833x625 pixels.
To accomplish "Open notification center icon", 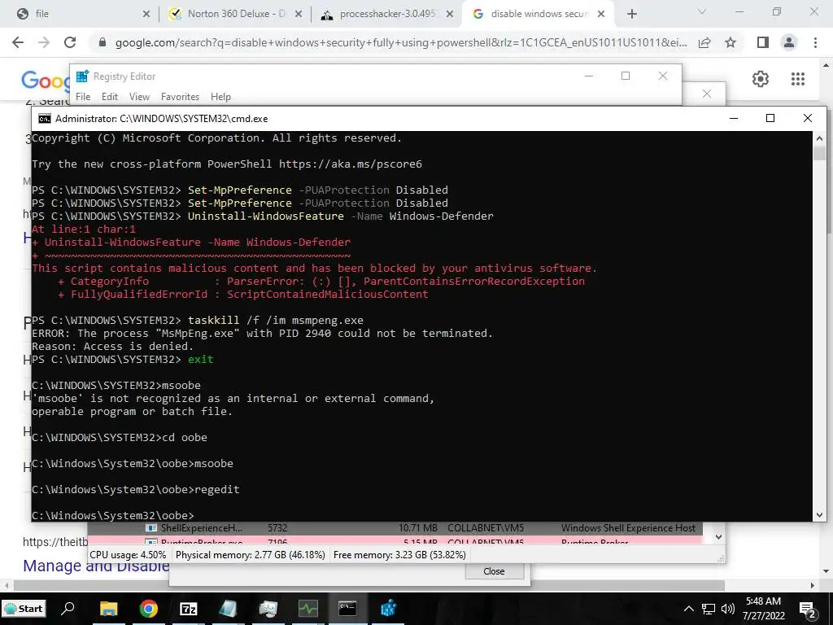I will tap(807, 610).
